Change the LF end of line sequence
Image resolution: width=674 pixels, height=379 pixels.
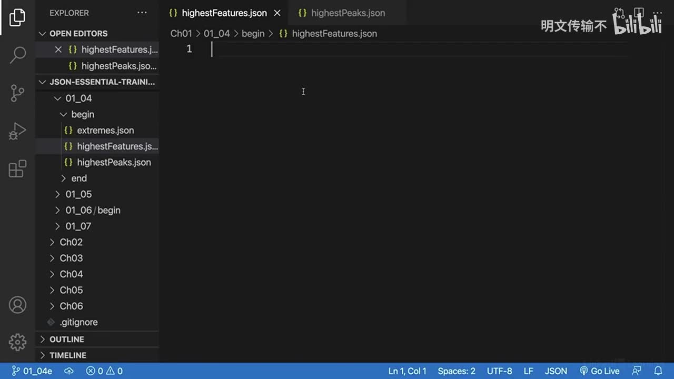(528, 371)
